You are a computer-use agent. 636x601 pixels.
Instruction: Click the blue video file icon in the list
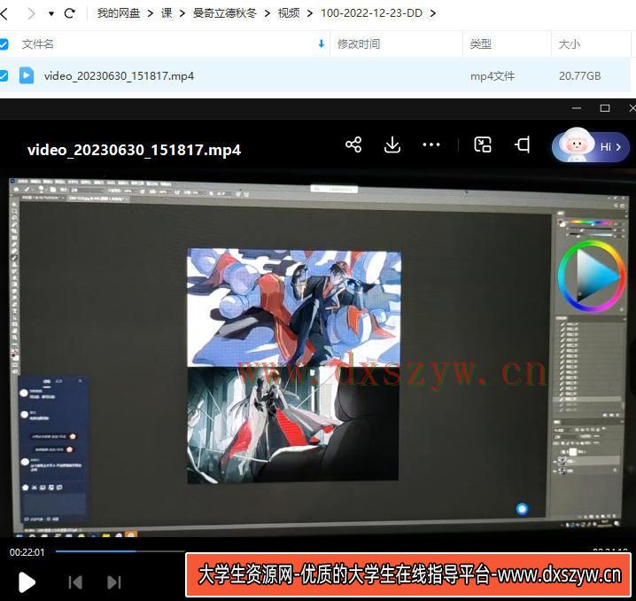point(27,75)
